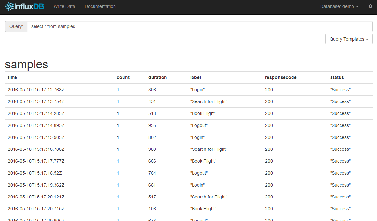The width and height of the screenshot is (377, 221).
Task: Click the count column header
Action: (123, 77)
